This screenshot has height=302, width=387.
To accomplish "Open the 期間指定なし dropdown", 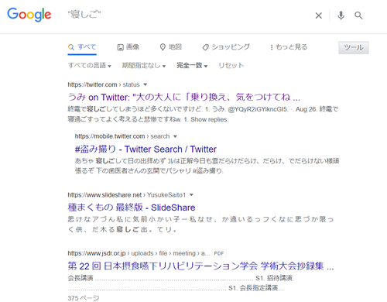I will pos(144,66).
